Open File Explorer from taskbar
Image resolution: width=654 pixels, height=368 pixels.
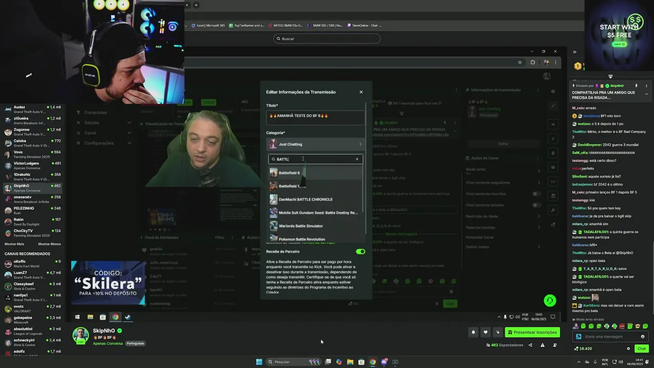click(350, 362)
